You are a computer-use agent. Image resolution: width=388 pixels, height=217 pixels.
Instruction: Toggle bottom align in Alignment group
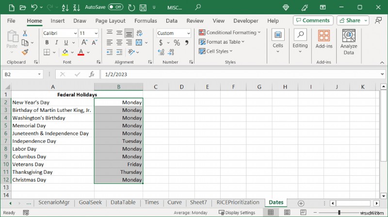pos(129,33)
